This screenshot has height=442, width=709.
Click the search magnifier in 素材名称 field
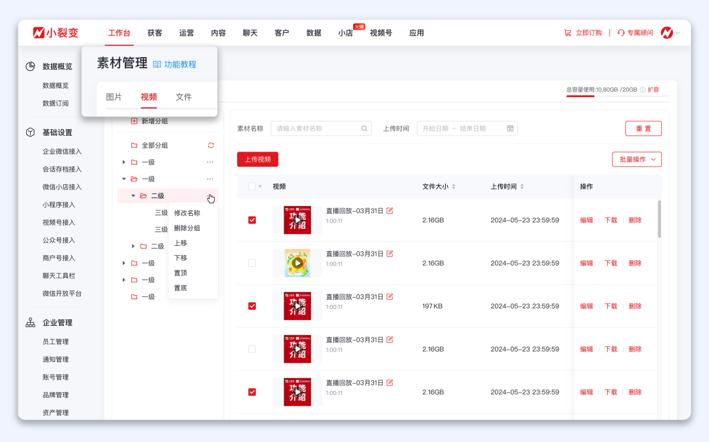364,129
